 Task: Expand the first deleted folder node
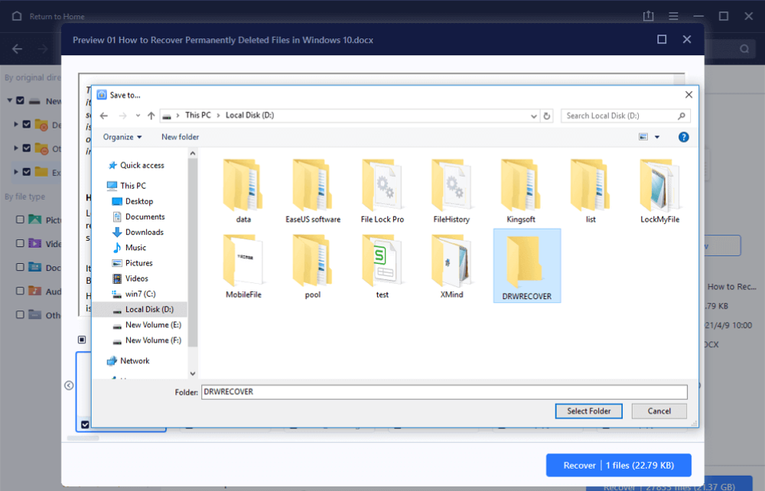[15, 125]
